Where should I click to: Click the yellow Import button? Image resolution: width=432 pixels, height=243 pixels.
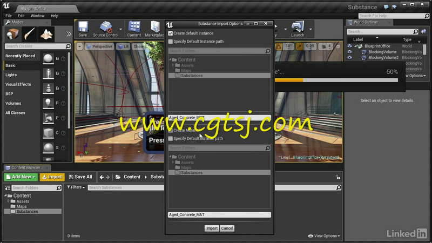coord(52,177)
